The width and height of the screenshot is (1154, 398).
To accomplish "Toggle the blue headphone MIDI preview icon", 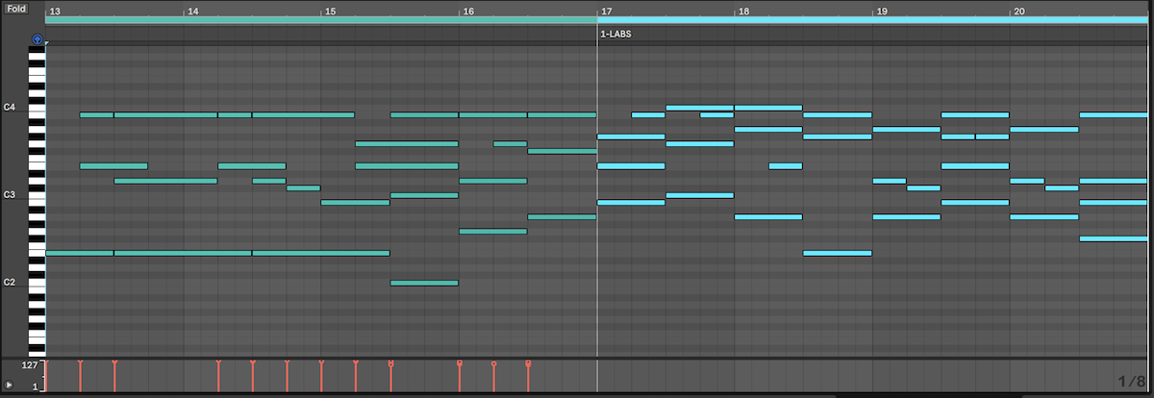I will [x=37, y=39].
